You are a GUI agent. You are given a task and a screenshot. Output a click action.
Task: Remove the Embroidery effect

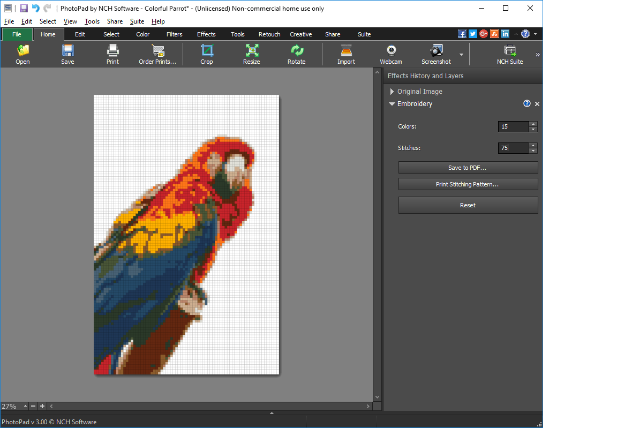point(537,103)
